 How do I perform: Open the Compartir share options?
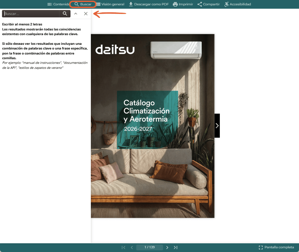[208, 4]
